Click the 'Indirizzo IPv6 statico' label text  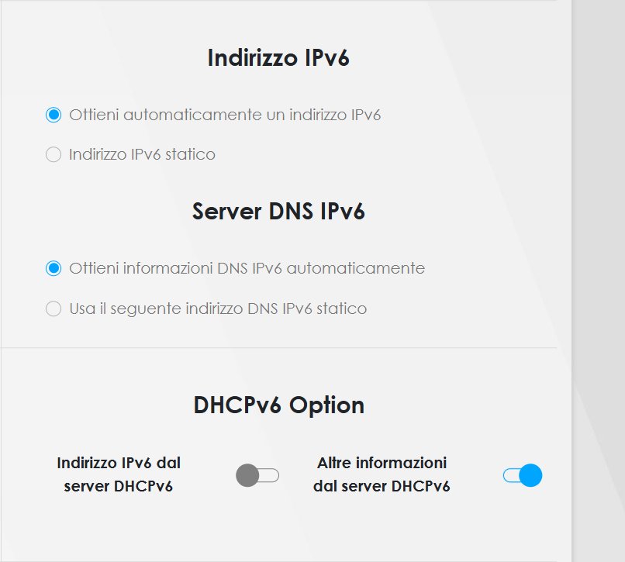coord(142,155)
